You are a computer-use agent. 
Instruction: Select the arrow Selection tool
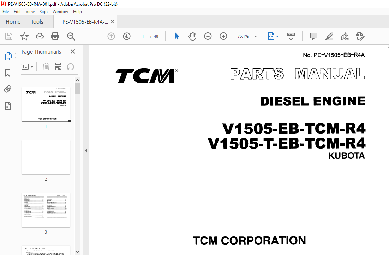[177, 36]
